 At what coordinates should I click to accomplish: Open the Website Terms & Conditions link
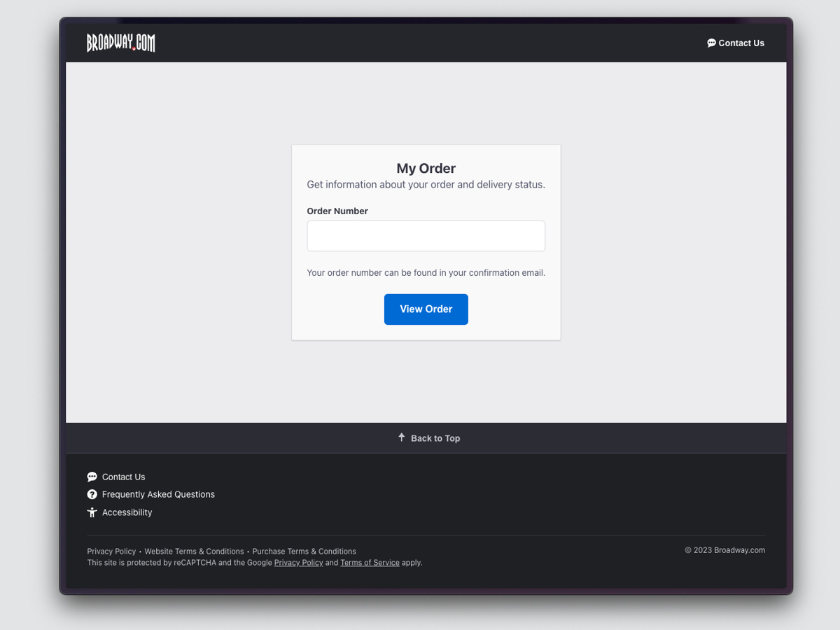coord(194,551)
